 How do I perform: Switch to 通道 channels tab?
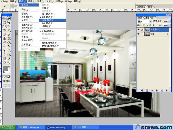click(147, 18)
